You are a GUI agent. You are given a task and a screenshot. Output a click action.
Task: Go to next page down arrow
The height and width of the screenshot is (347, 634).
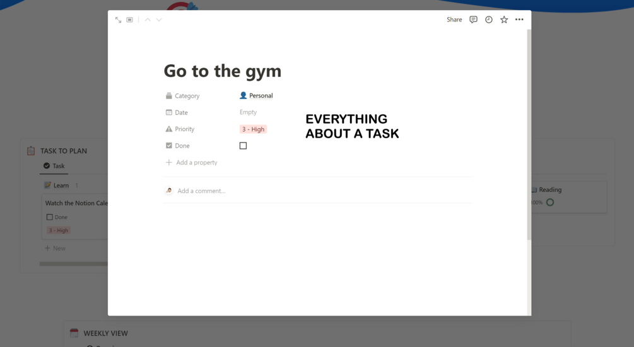(159, 20)
